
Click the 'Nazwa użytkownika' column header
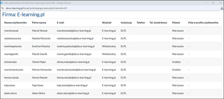(x=15, y=23)
